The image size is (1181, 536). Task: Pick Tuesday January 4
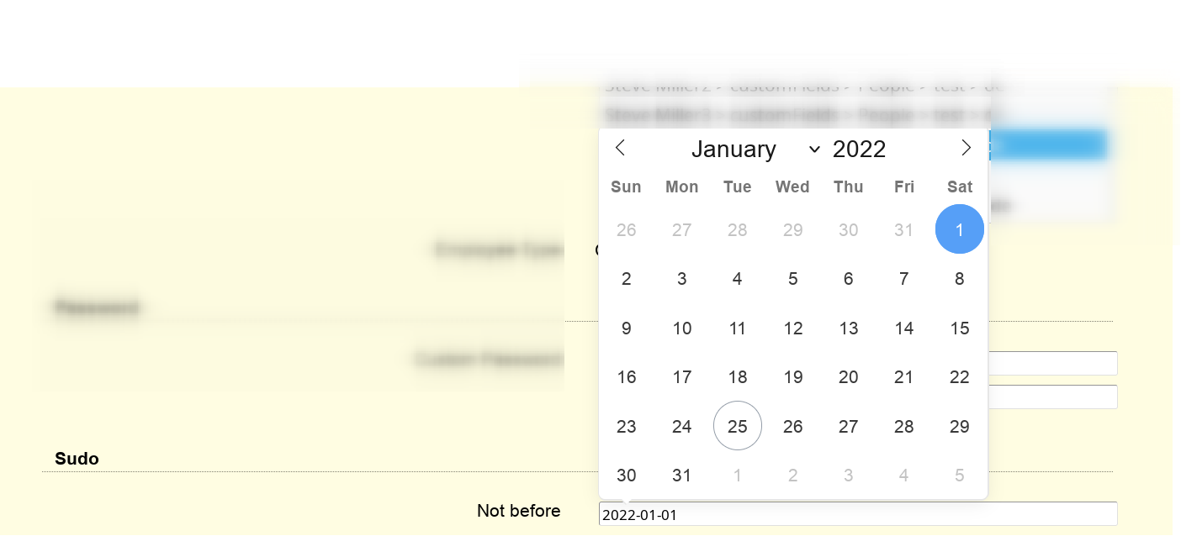tap(737, 279)
